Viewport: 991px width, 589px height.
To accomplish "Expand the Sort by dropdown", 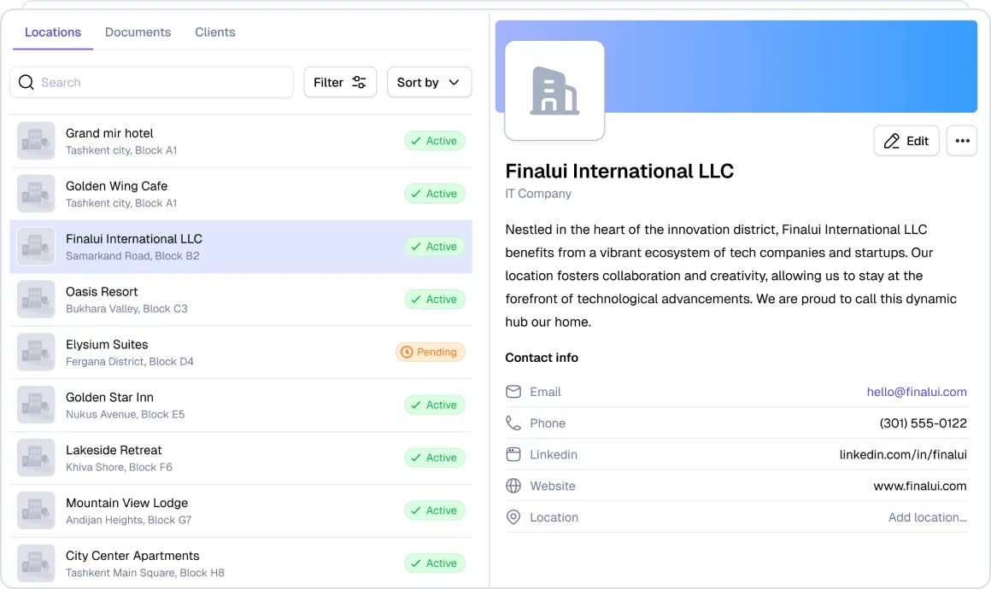I will 429,83.
